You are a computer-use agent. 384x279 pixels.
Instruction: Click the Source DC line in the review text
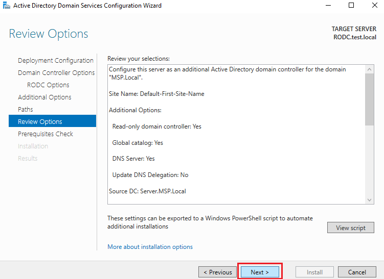tap(147, 191)
